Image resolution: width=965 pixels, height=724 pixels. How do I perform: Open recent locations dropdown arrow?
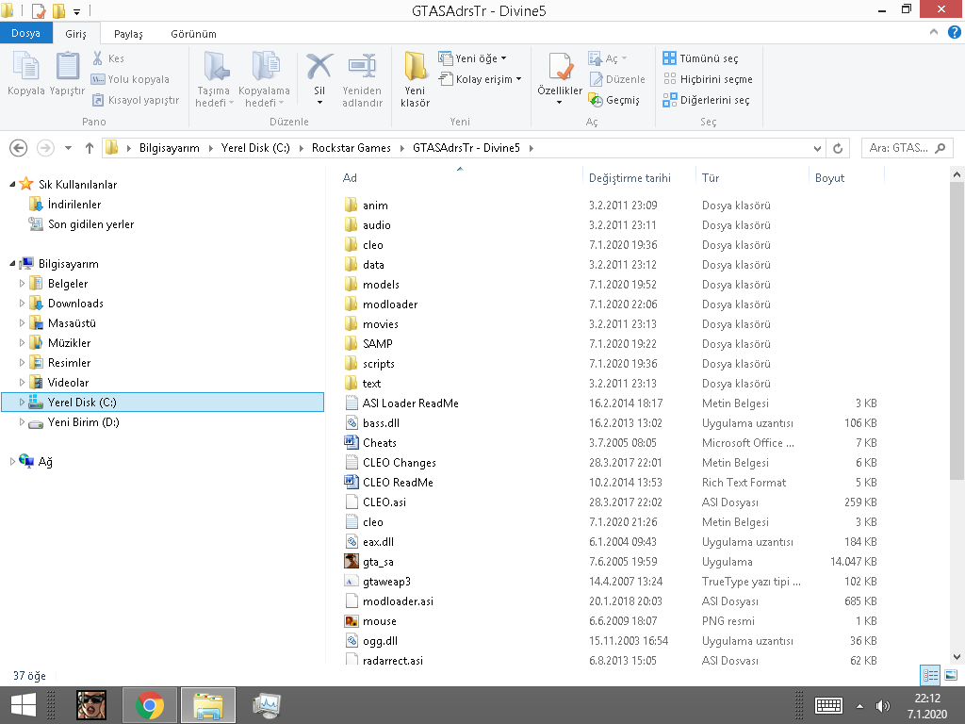pyautogui.click(x=68, y=148)
